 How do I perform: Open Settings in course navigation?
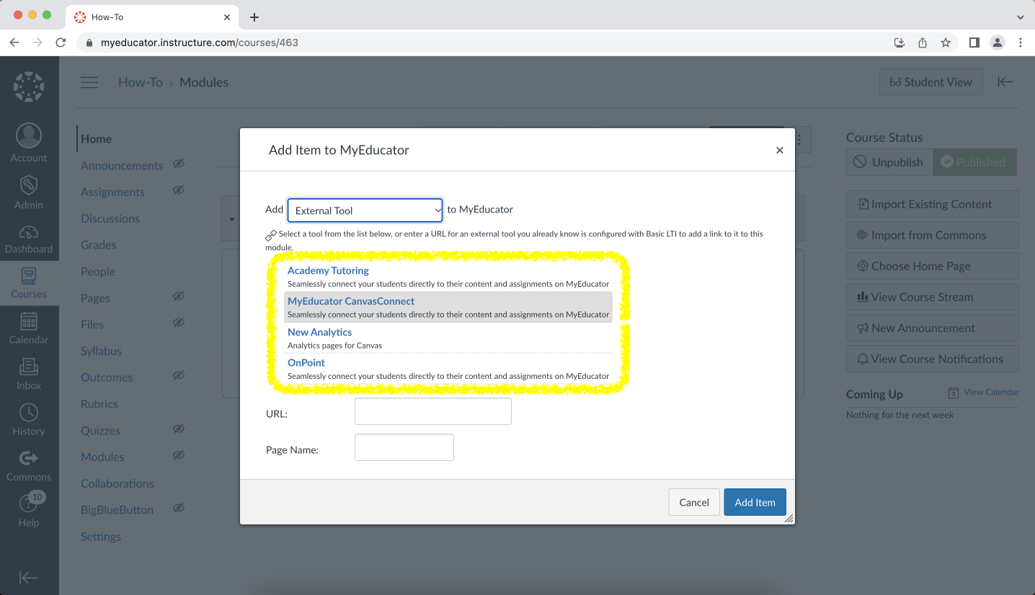tap(101, 537)
